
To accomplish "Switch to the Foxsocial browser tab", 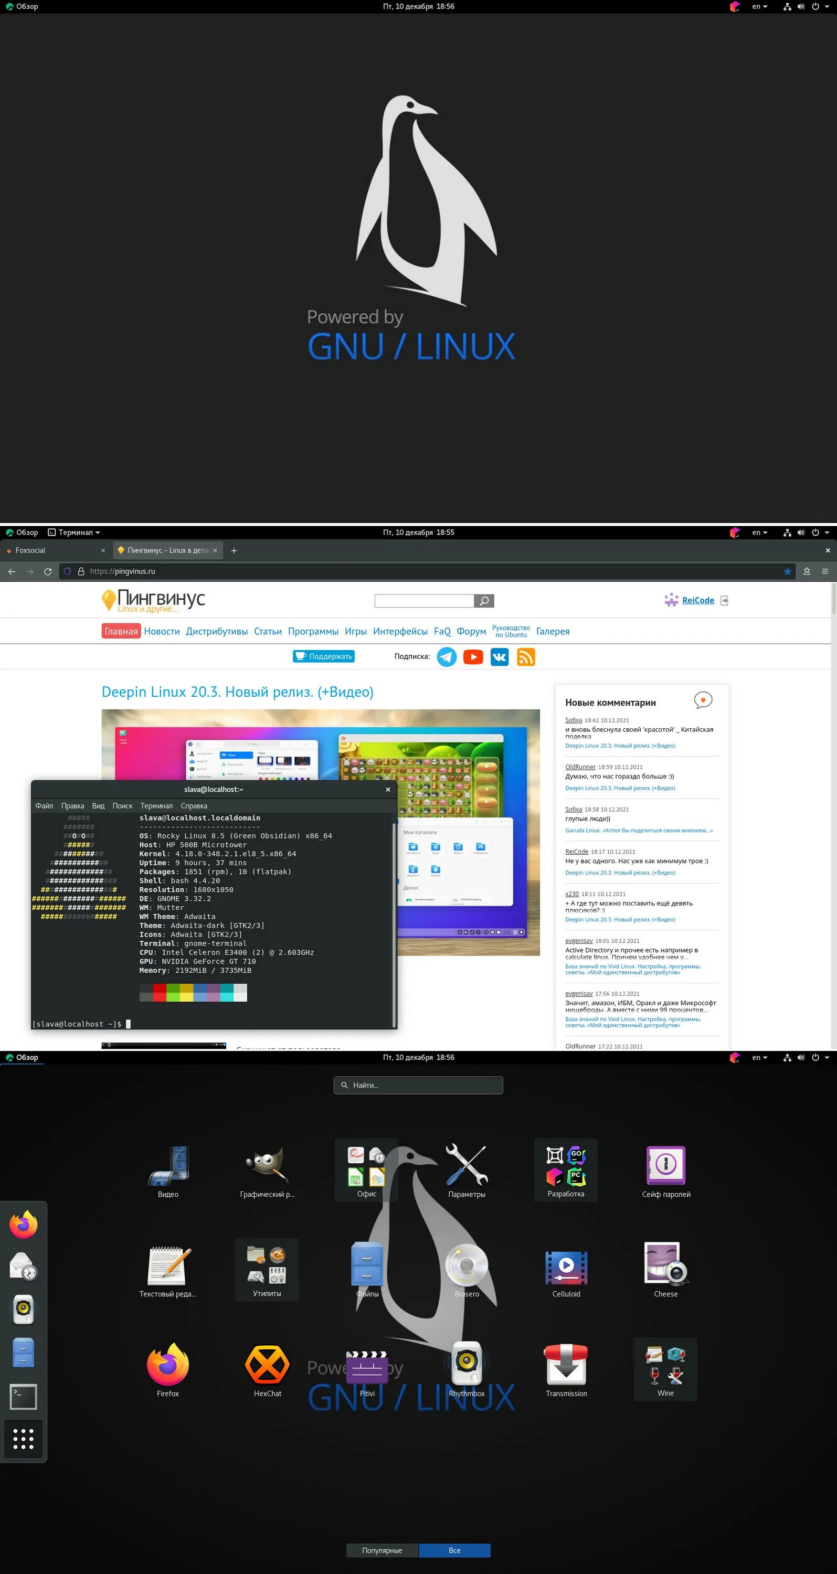I will (56, 550).
